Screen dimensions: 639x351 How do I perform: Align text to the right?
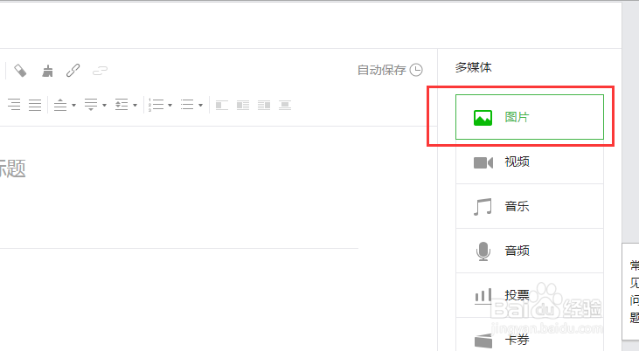[x=14, y=105]
